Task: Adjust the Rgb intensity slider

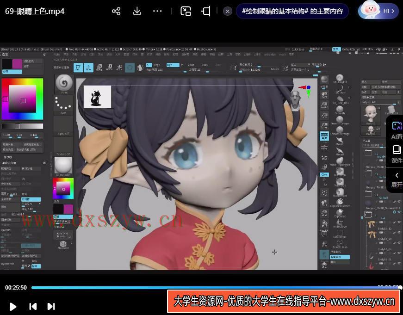Action: [166, 70]
